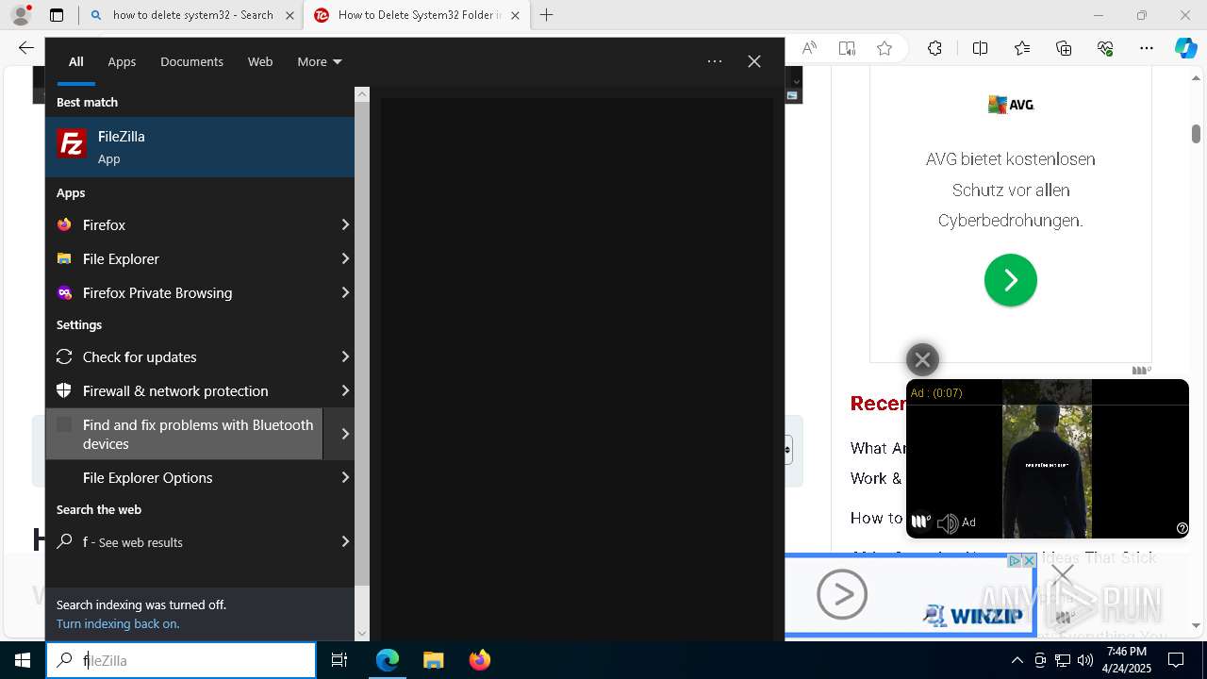
Task: Enter Immersive Reader mode
Action: point(847,48)
